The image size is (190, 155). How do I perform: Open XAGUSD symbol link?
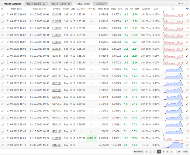[57, 145]
